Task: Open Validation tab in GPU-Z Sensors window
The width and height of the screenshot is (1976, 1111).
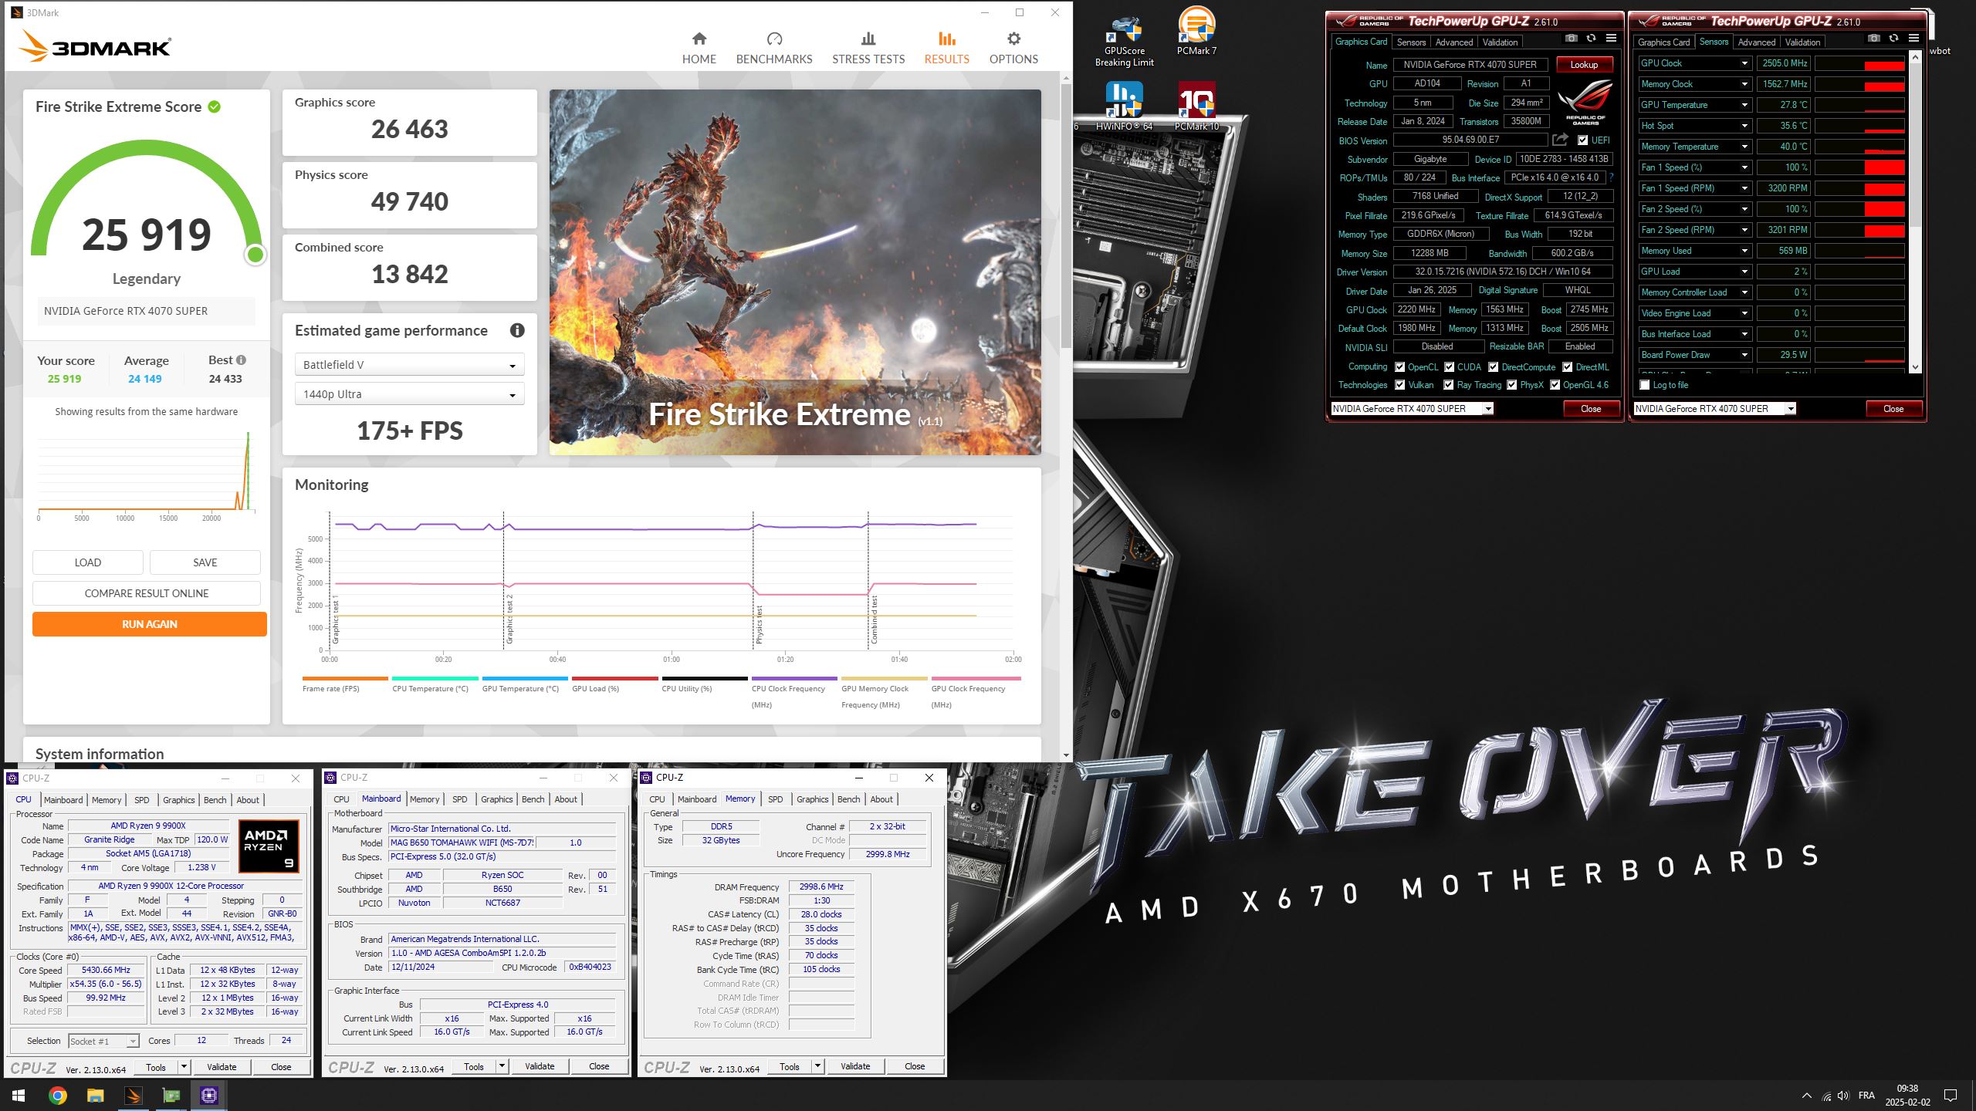Action: coord(1802,42)
